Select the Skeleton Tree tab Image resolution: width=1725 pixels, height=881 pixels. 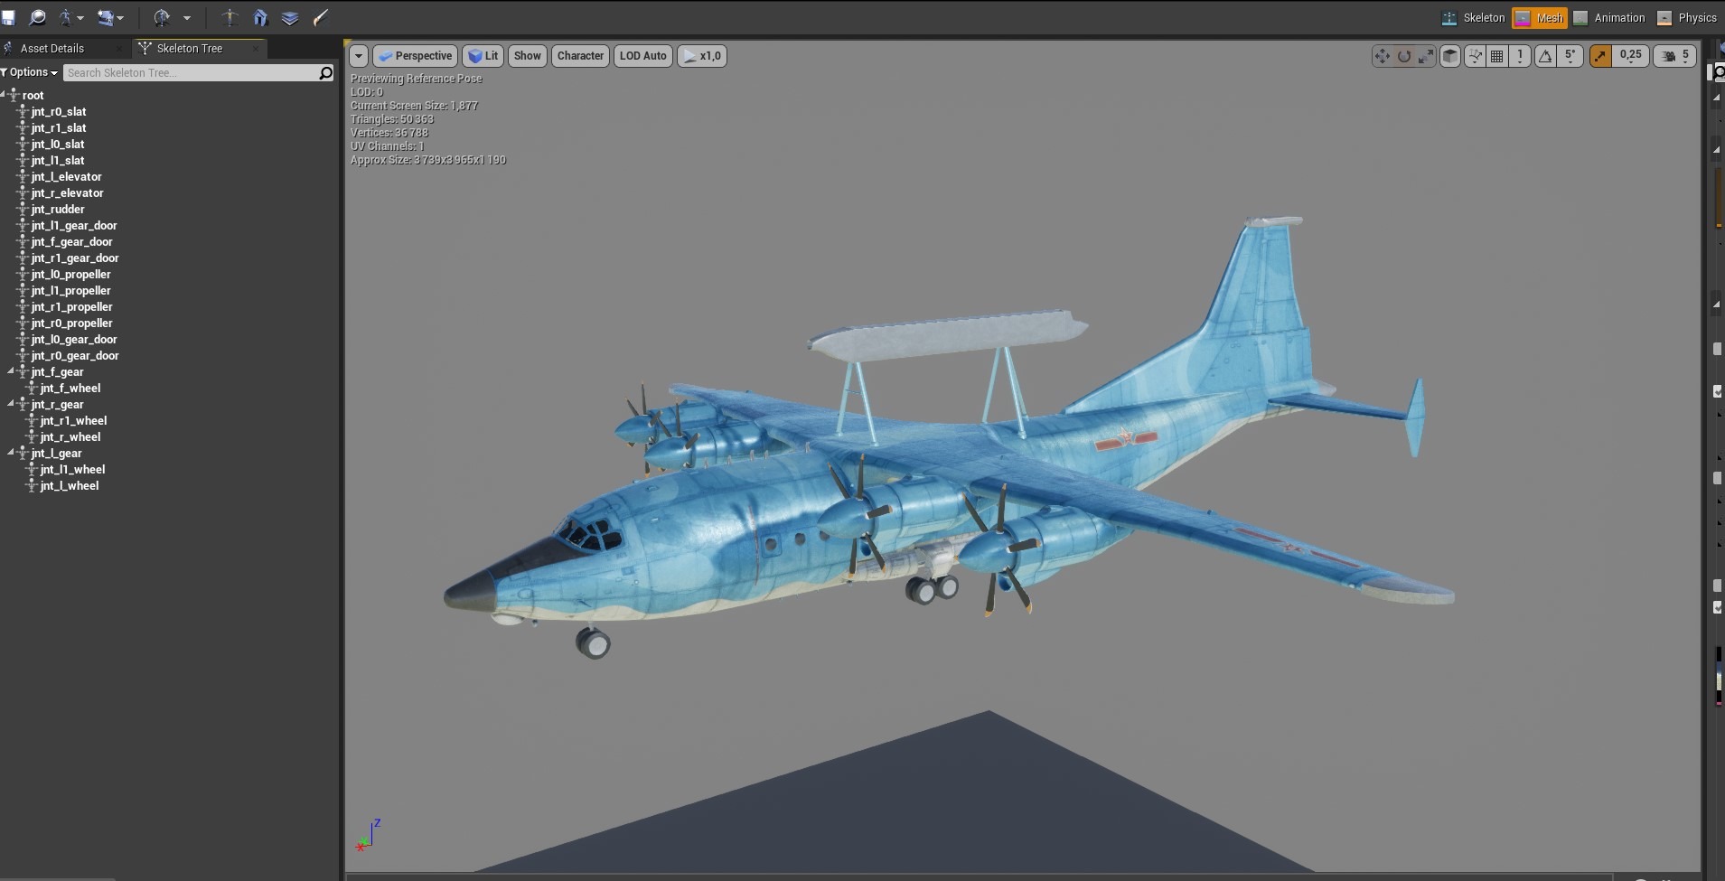[190, 49]
